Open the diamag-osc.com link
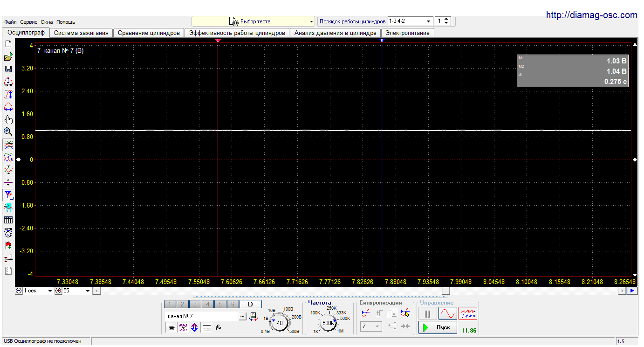Screen dimensions: 644x347 [x=591, y=15]
